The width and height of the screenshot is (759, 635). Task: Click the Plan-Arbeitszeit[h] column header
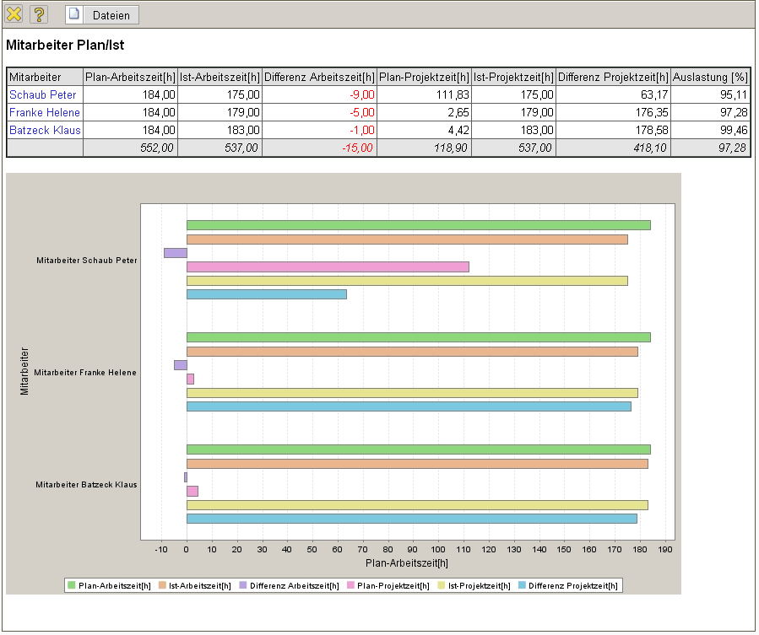[x=131, y=77]
